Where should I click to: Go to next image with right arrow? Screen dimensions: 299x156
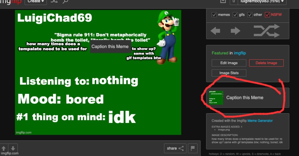235,31
